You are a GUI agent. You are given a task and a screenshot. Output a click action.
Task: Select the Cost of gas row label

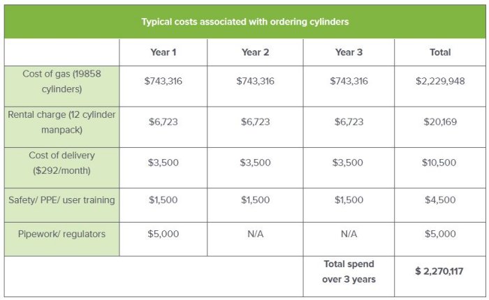pyautogui.click(x=62, y=81)
